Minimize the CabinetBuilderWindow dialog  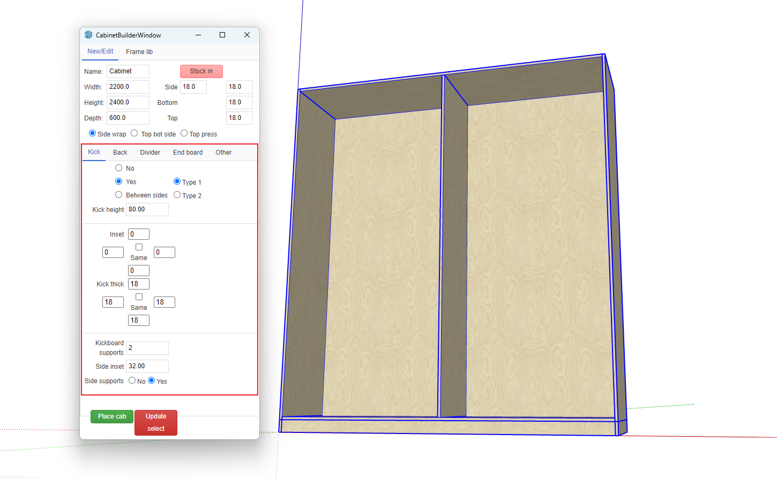click(198, 35)
